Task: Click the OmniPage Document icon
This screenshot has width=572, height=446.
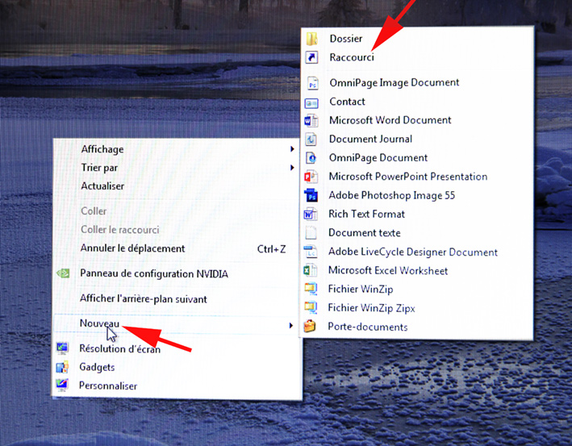Action: pos(311,158)
